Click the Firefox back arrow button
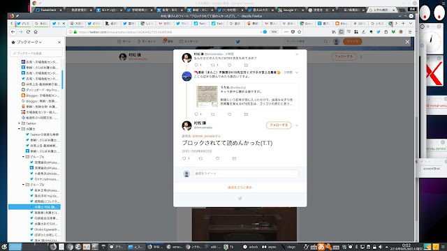447x251 pixels. [13, 32]
